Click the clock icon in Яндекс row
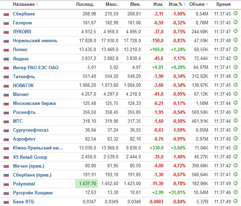The image size is (241, 206). [x=236, y=58]
